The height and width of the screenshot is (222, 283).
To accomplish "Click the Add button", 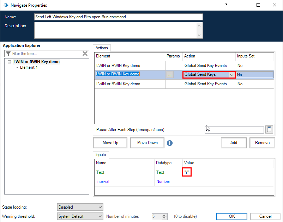I will click(234, 143).
